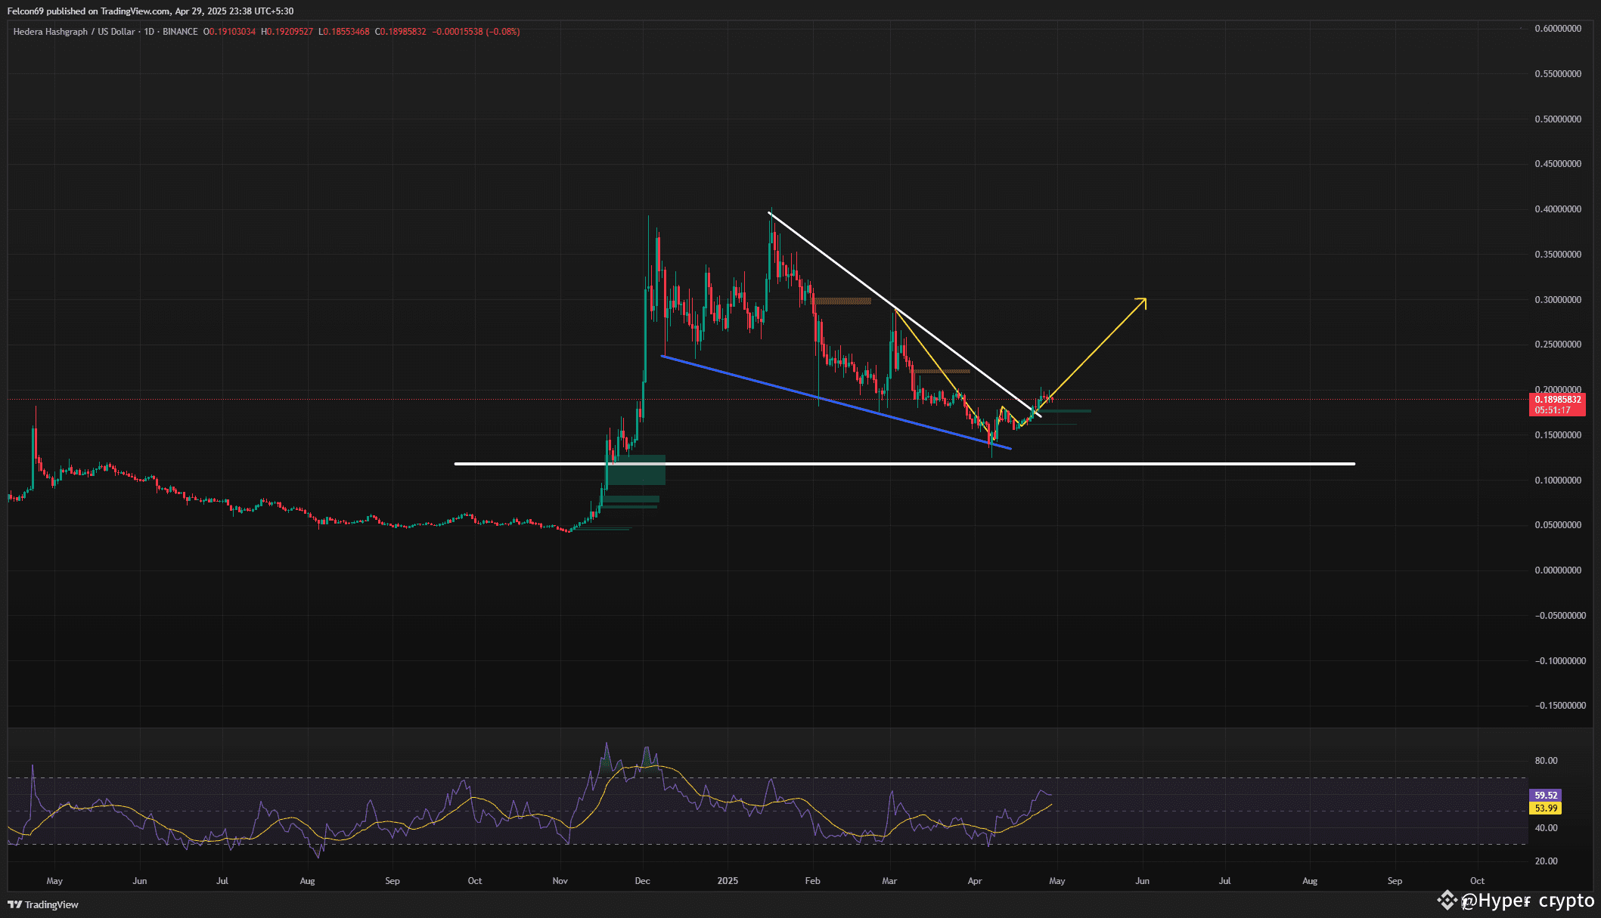Image resolution: width=1601 pixels, height=918 pixels.
Task: Click the yellow RSI average 53.99 tag
Action: point(1545,808)
